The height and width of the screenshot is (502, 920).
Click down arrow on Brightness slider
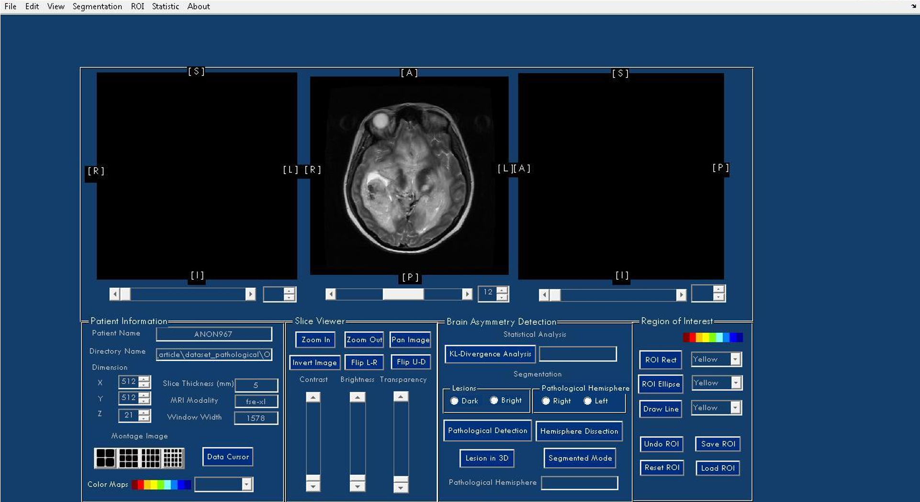[358, 487]
